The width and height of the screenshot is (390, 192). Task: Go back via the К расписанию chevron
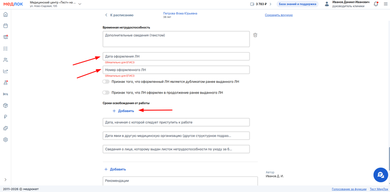click(106, 15)
